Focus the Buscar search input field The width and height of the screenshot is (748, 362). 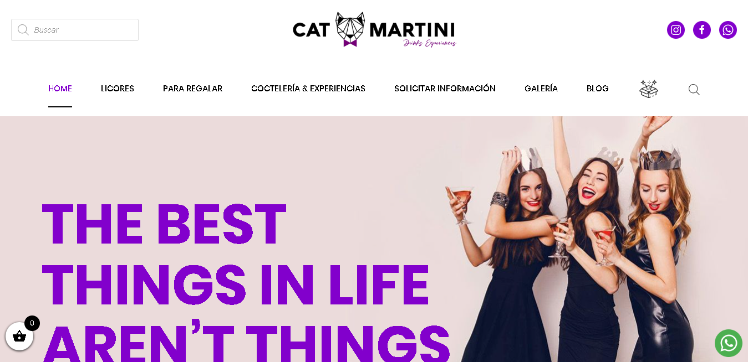click(75, 30)
